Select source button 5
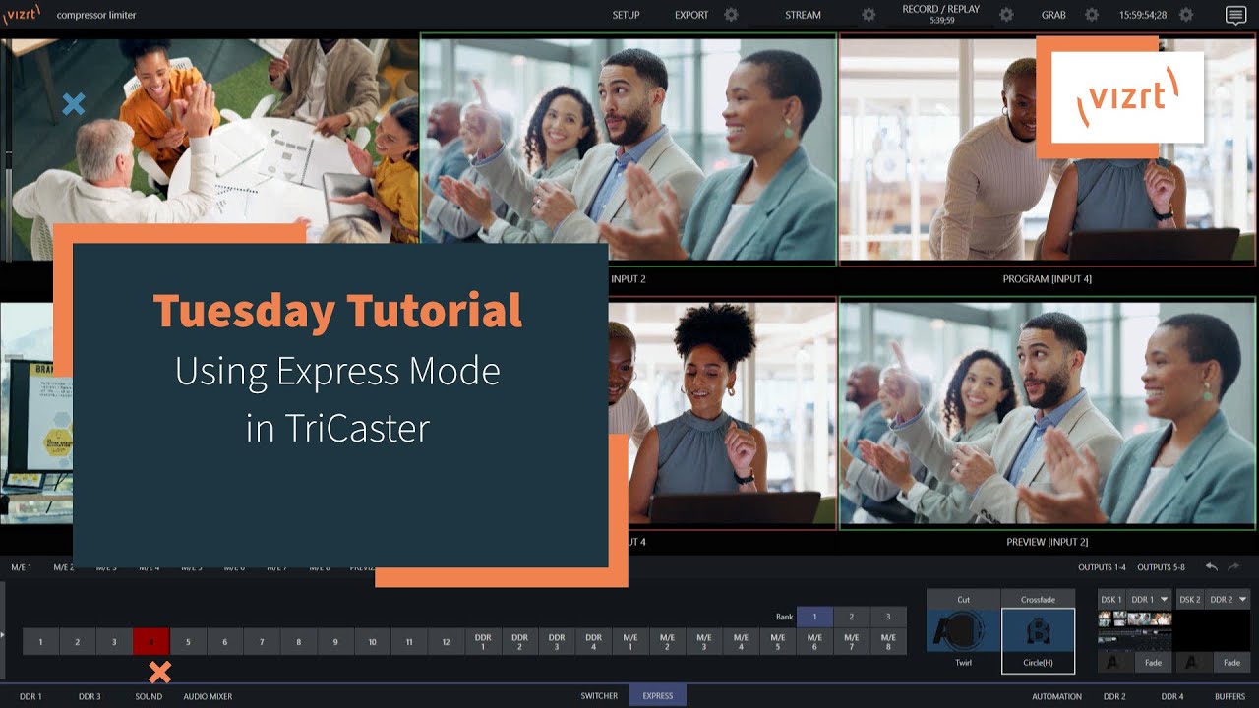The image size is (1259, 708). [188, 642]
